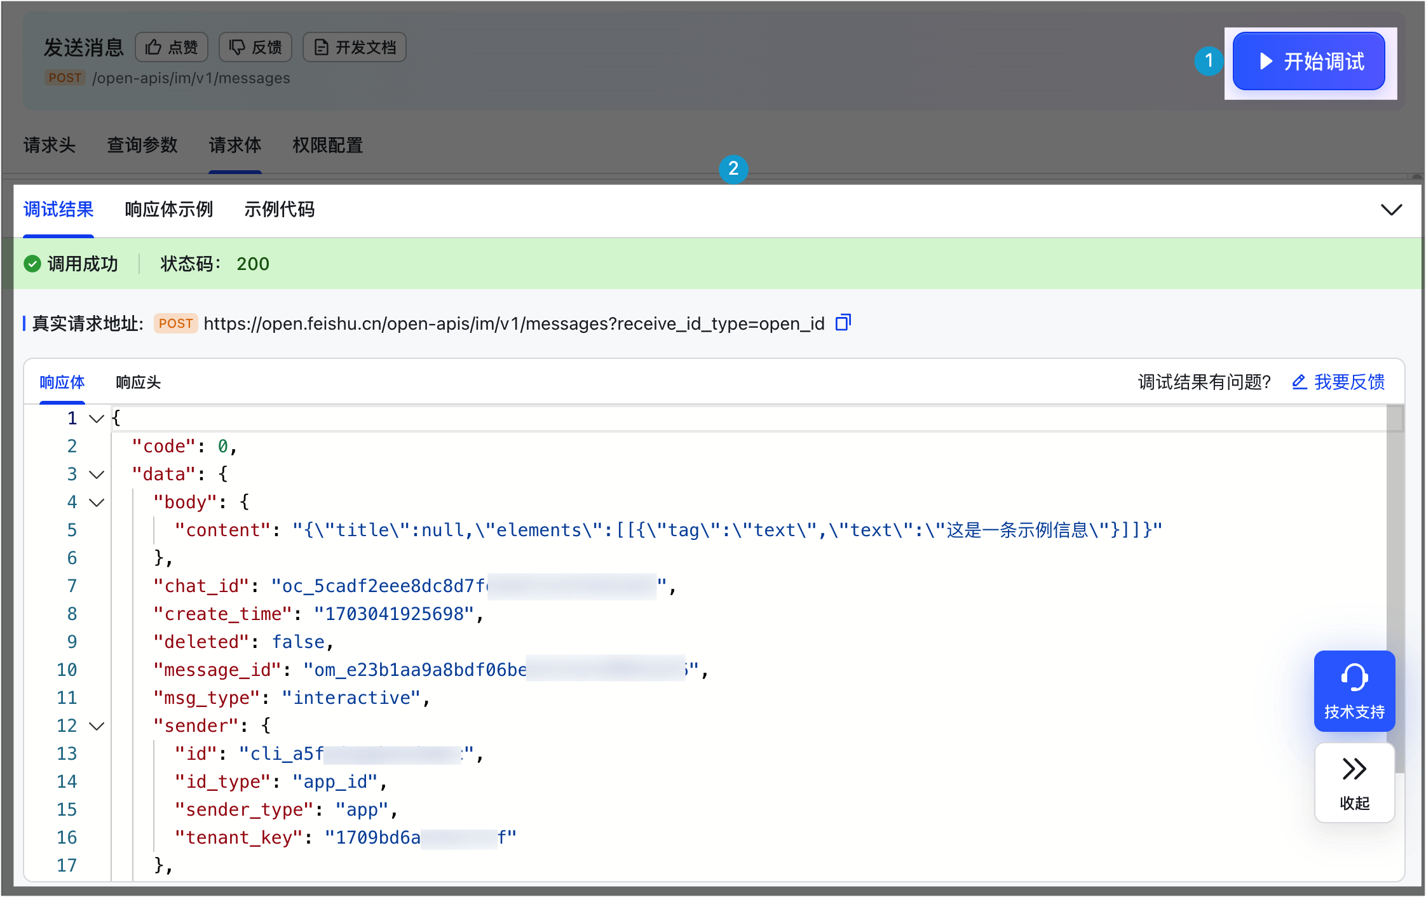This screenshot has height=897, width=1426.
Task: Fold the "body" object at line 4
Action: [x=97, y=502]
